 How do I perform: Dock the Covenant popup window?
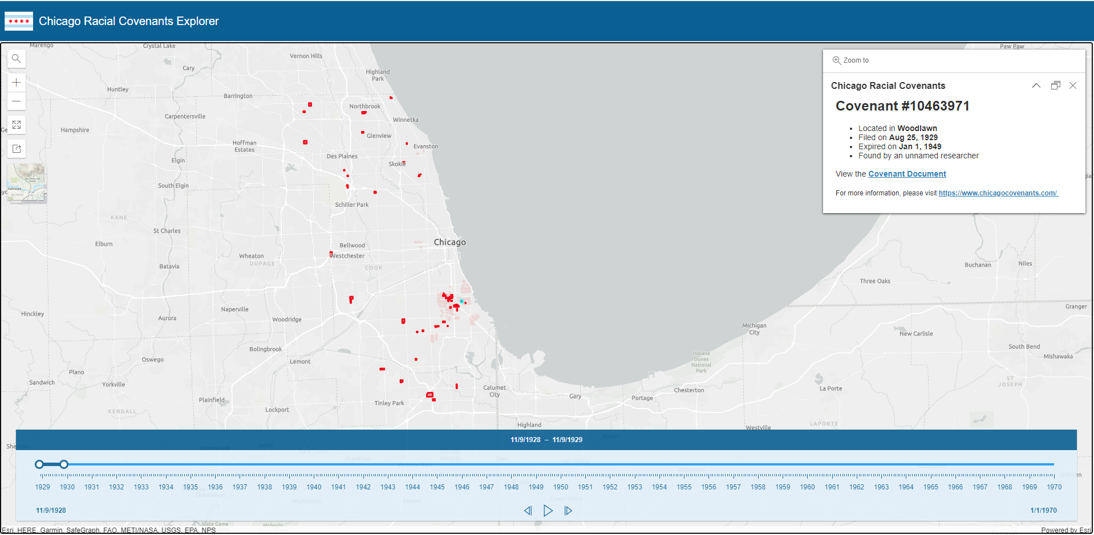(x=1055, y=85)
